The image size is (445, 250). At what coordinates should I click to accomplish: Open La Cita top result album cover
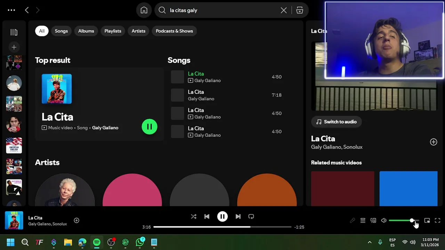tap(57, 89)
